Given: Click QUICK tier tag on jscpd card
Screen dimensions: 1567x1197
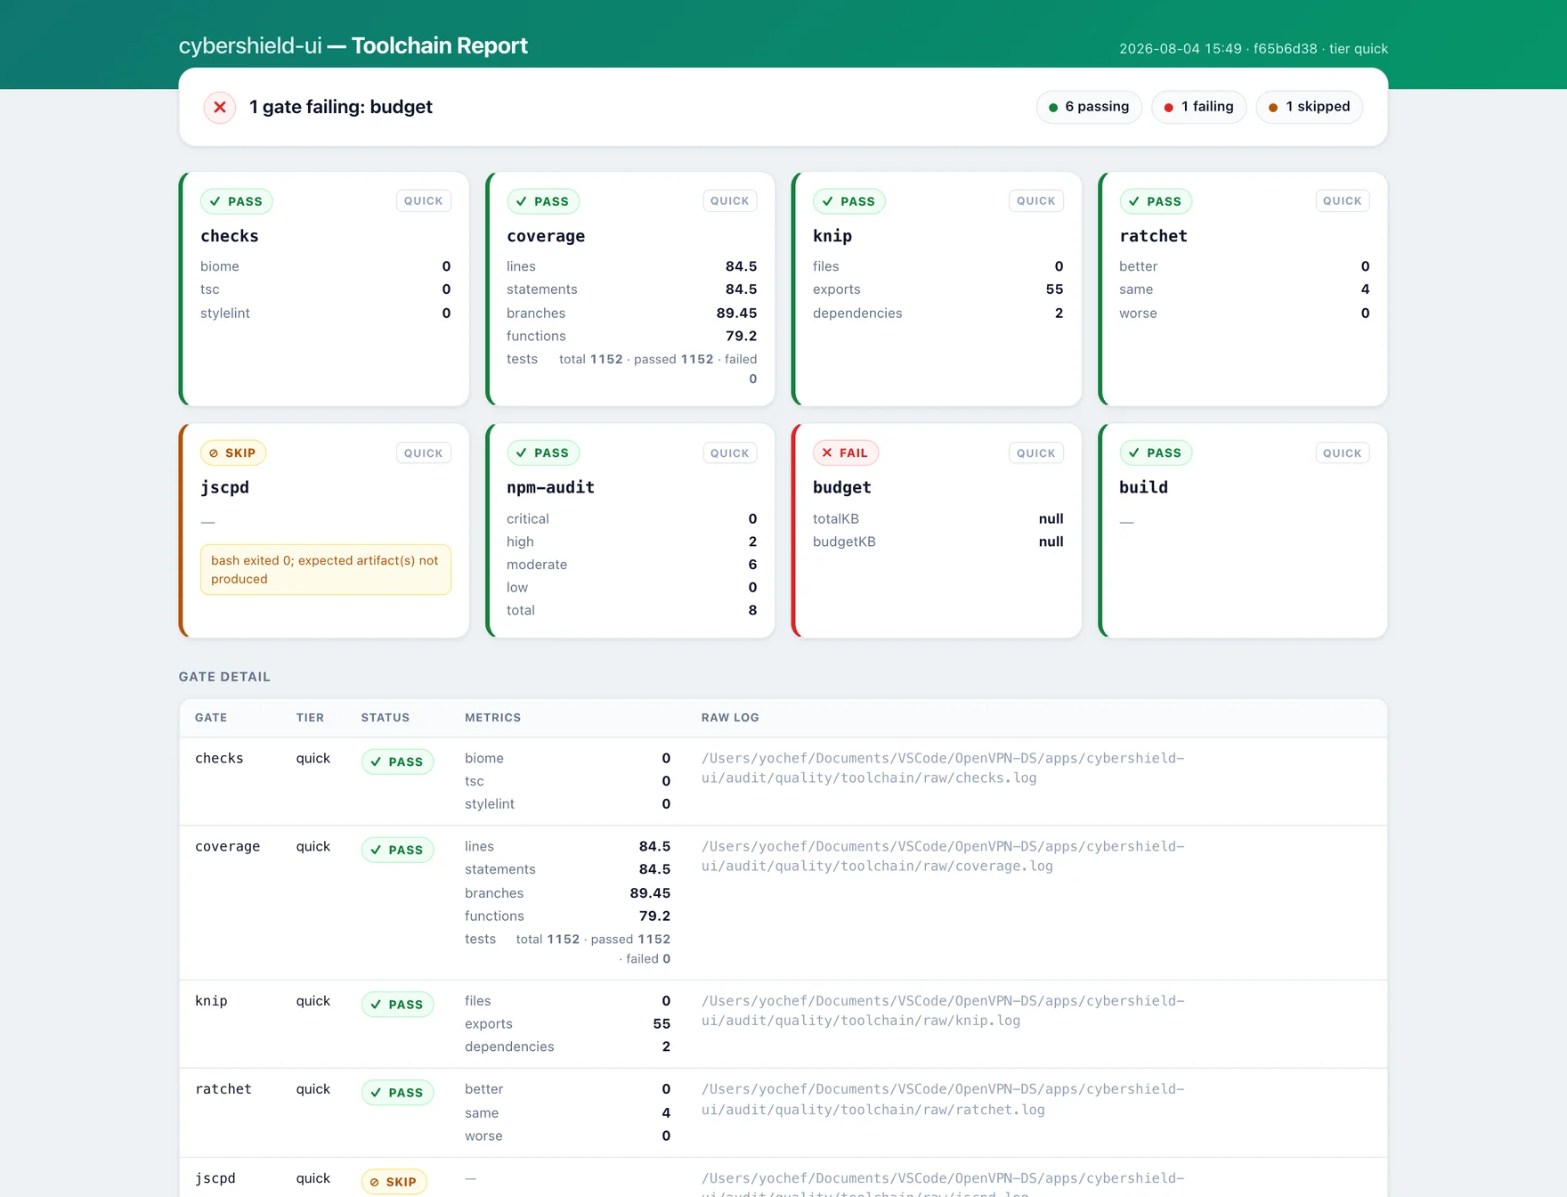Looking at the screenshot, I should pyautogui.click(x=424, y=452).
